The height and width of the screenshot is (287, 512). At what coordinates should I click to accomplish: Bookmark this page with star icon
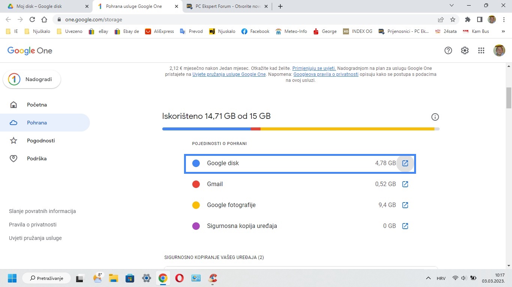click(453, 19)
